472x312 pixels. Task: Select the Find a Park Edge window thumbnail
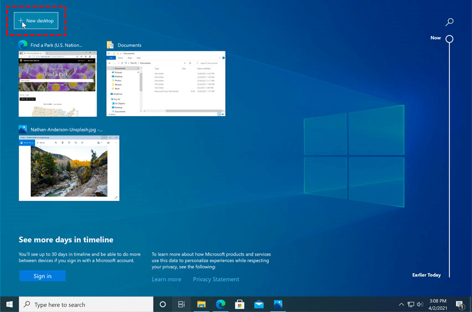pos(57,84)
